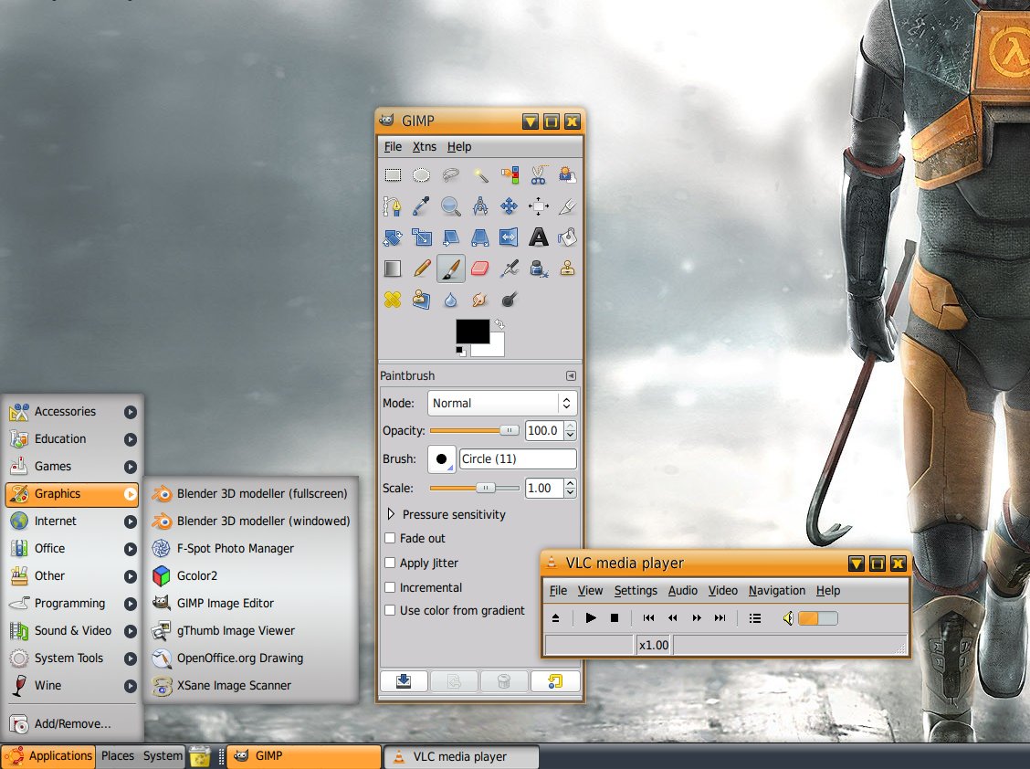This screenshot has width=1030, height=769.
Task: Launch Blender 3D modeller (windowed)
Action: click(252, 521)
